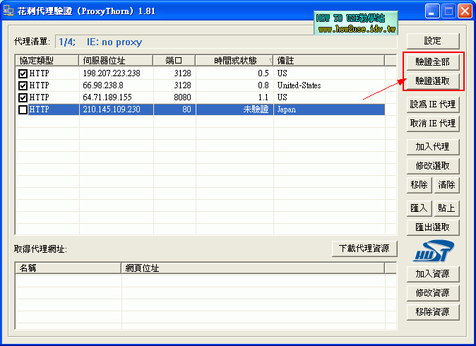The image size is (476, 346).
Task: Click 修改資源 edit resource button
Action: pos(433,293)
